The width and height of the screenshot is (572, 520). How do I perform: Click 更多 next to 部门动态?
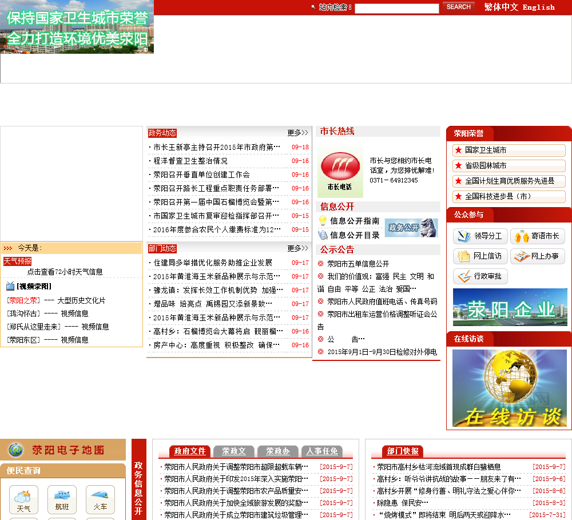297,248
